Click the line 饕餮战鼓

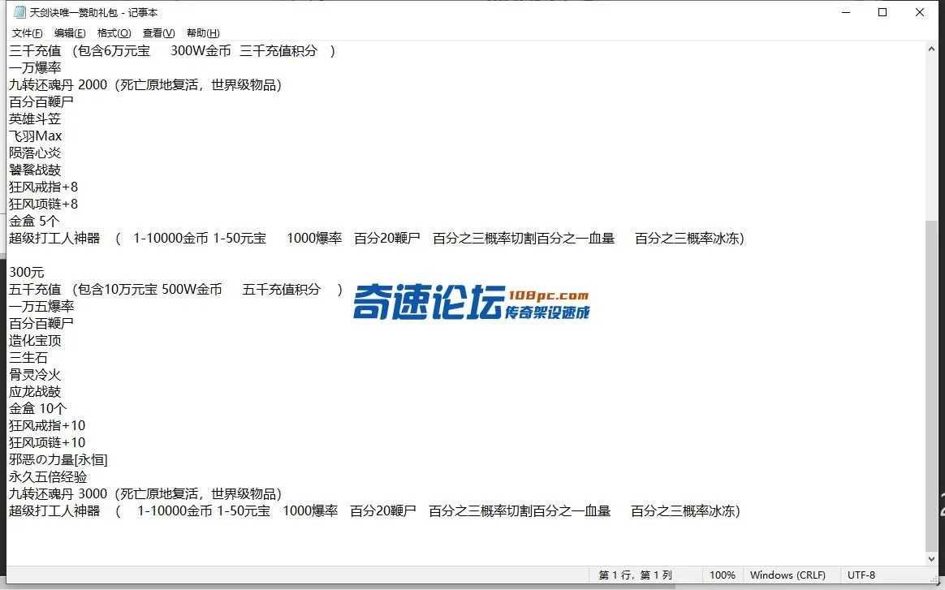click(35, 170)
